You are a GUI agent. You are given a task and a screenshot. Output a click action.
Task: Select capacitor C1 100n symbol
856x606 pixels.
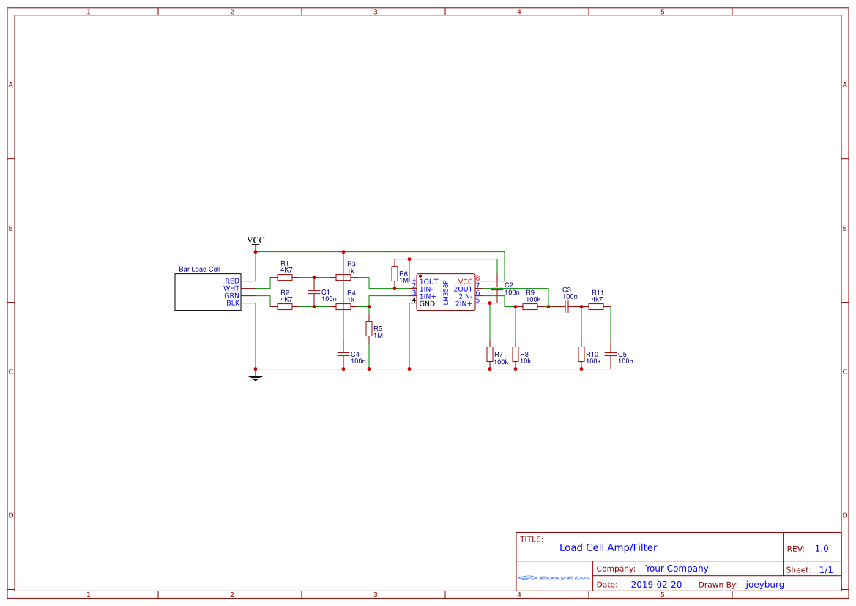pyautogui.click(x=313, y=292)
